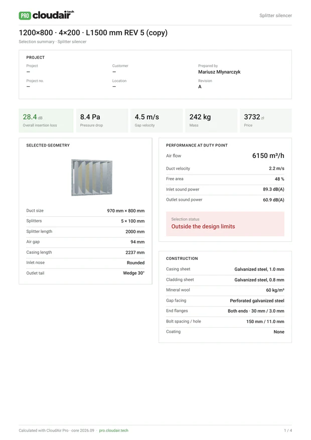Click the '28.4 dB' overall insertion loss value
Viewport: 311px width, 440px height.
click(33, 117)
